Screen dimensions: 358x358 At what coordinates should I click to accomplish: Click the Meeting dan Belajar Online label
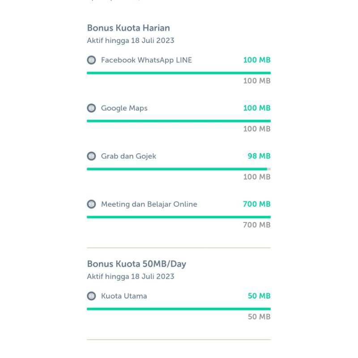point(149,204)
